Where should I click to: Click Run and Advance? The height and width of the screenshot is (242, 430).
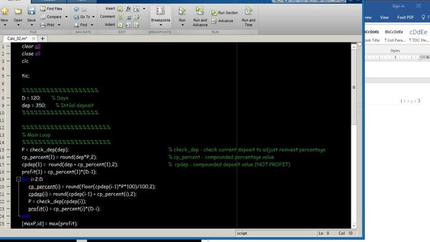click(200, 16)
